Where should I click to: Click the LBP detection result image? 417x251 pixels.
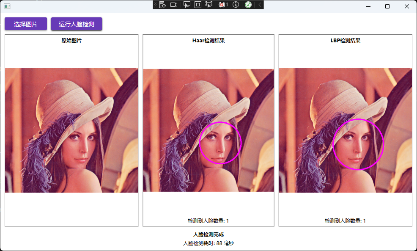(346, 130)
